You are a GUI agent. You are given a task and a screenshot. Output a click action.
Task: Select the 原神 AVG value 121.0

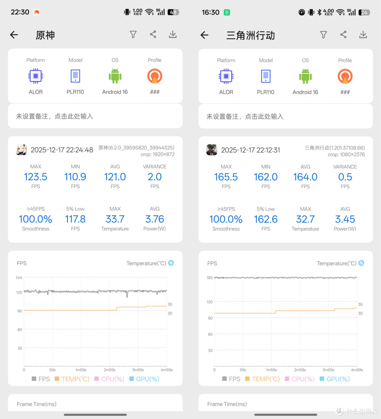coord(115,176)
